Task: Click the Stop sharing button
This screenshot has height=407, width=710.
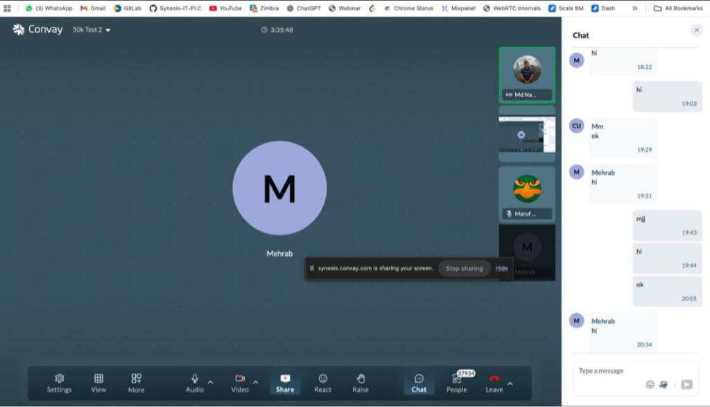Action: click(x=464, y=268)
